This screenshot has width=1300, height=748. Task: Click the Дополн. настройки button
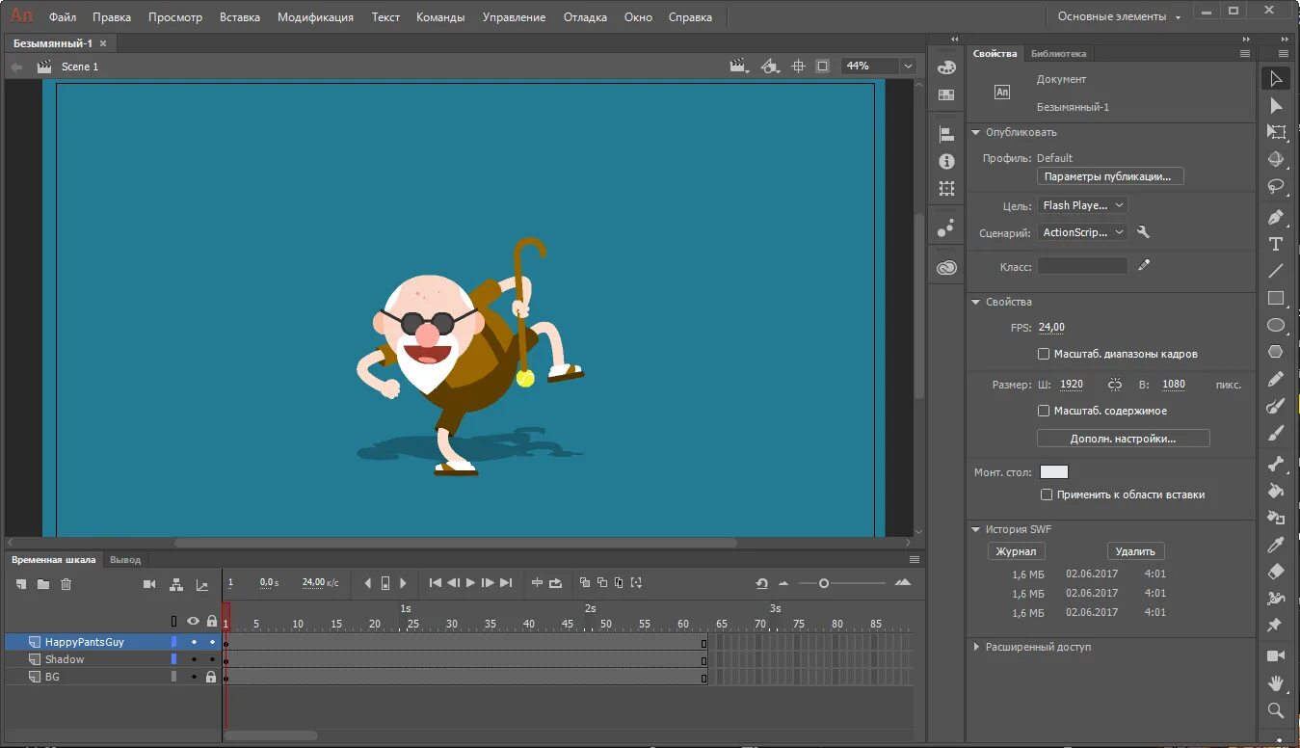[1123, 439]
